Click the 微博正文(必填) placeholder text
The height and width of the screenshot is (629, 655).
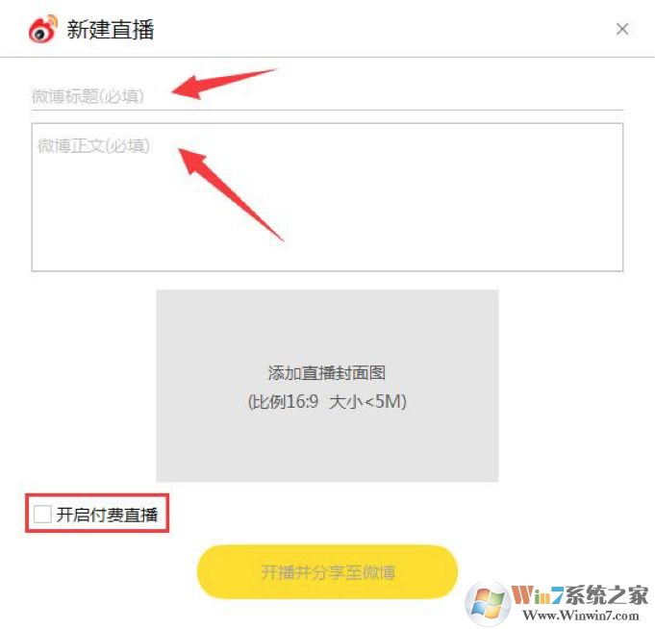tap(93, 146)
